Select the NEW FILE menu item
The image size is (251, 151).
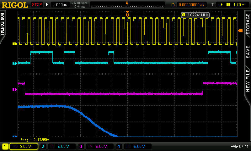pyautogui.click(x=248, y=81)
